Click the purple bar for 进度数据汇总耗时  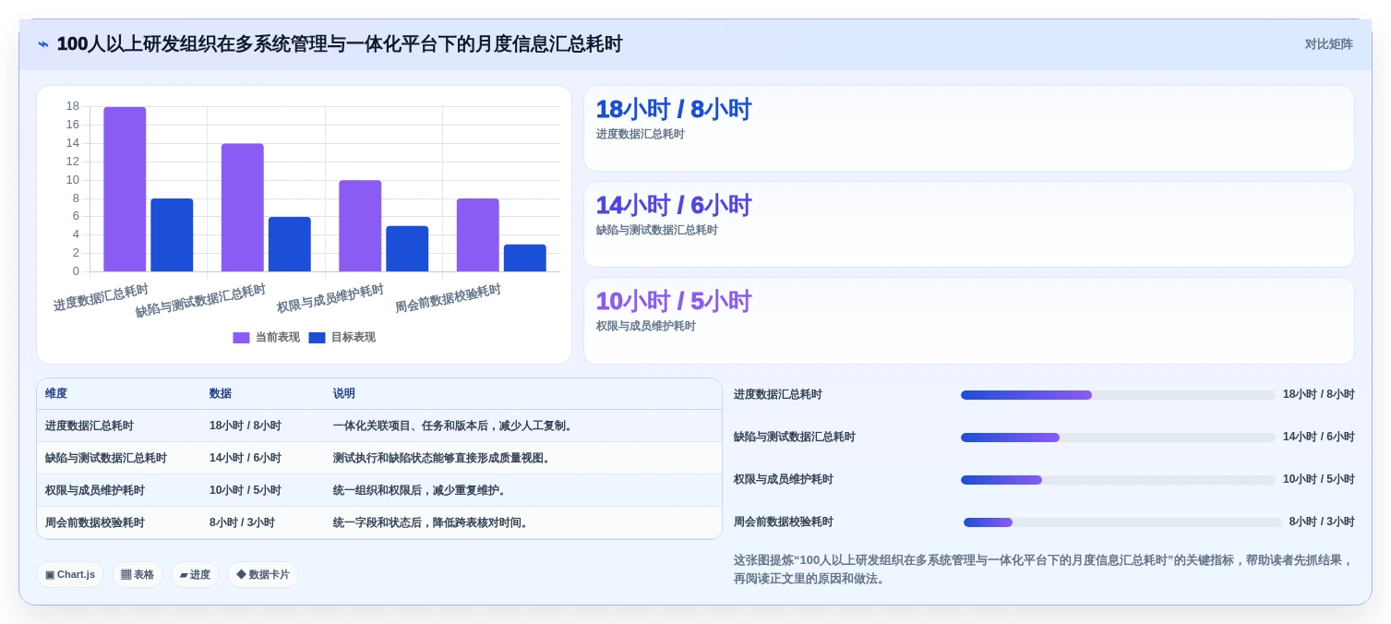tap(125, 189)
